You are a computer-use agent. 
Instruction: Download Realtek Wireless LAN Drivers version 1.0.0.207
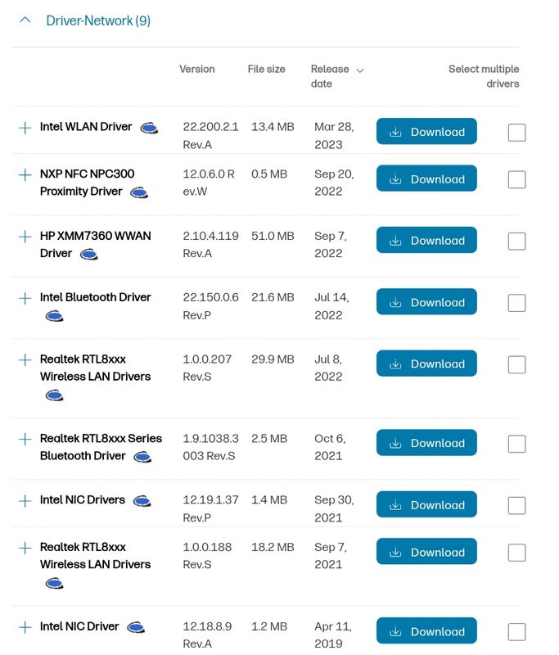click(x=426, y=364)
